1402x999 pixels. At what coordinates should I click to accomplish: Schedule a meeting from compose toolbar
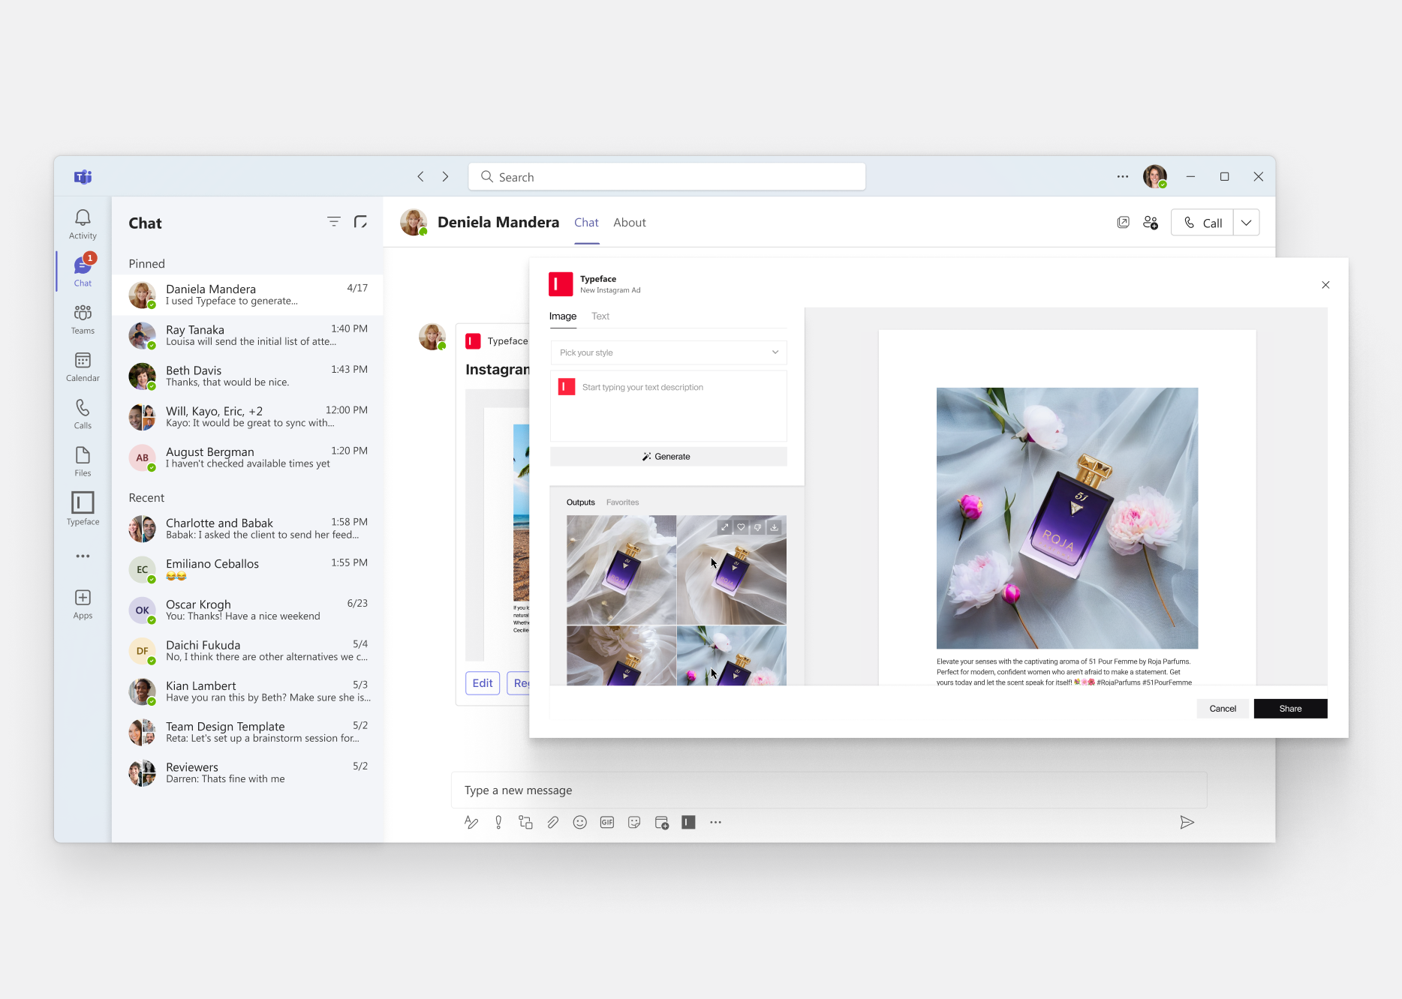coord(661,823)
